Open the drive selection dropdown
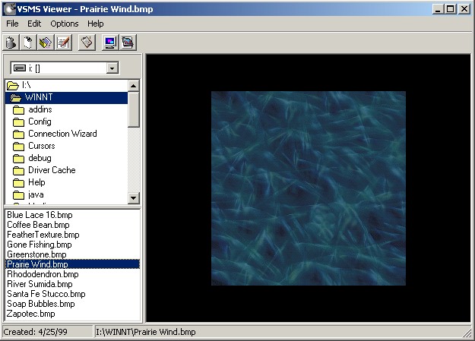 112,68
